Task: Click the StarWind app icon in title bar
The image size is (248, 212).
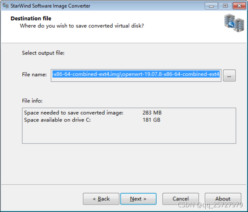Action: tap(6, 6)
